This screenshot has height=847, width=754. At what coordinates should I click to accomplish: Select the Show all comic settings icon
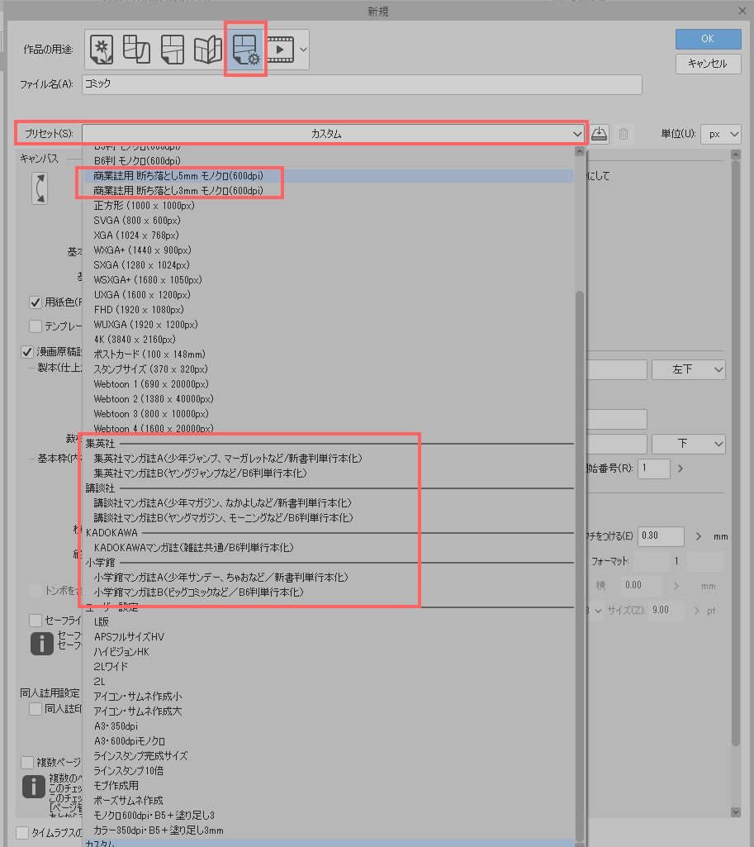pyautogui.click(x=245, y=50)
